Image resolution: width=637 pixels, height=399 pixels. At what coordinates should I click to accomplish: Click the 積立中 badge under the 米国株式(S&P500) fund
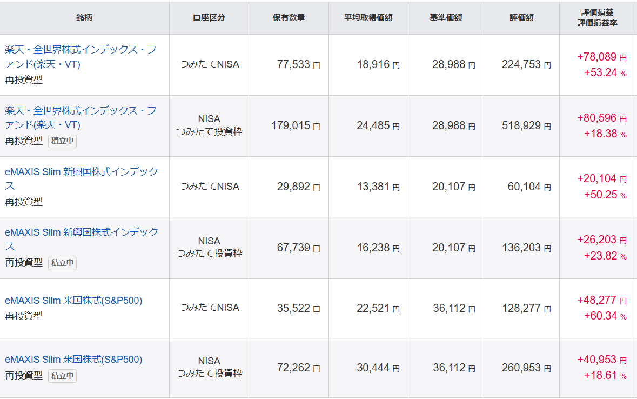coord(62,376)
